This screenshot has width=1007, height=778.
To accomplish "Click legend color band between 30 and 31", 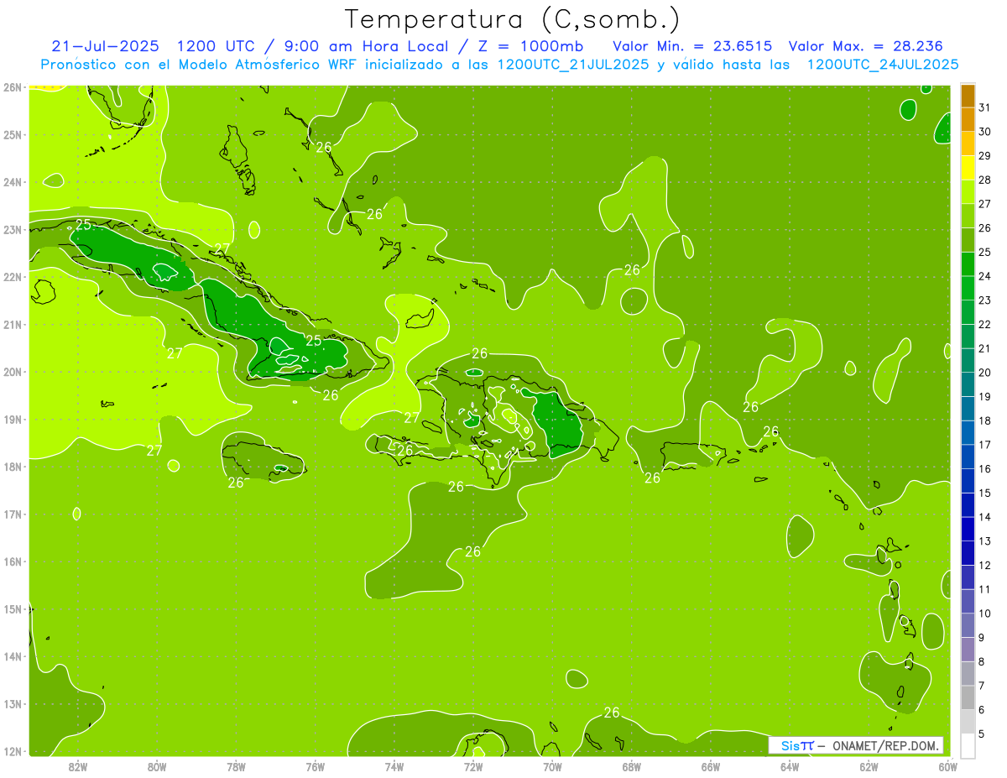I will point(968,120).
